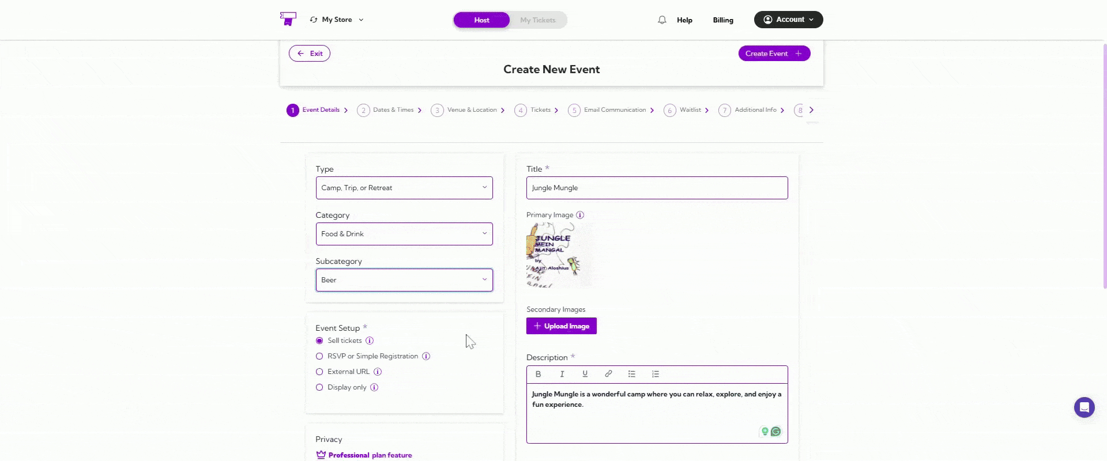Click the green lightbulb extension icon
The height and width of the screenshot is (461, 1107).
pos(765,432)
